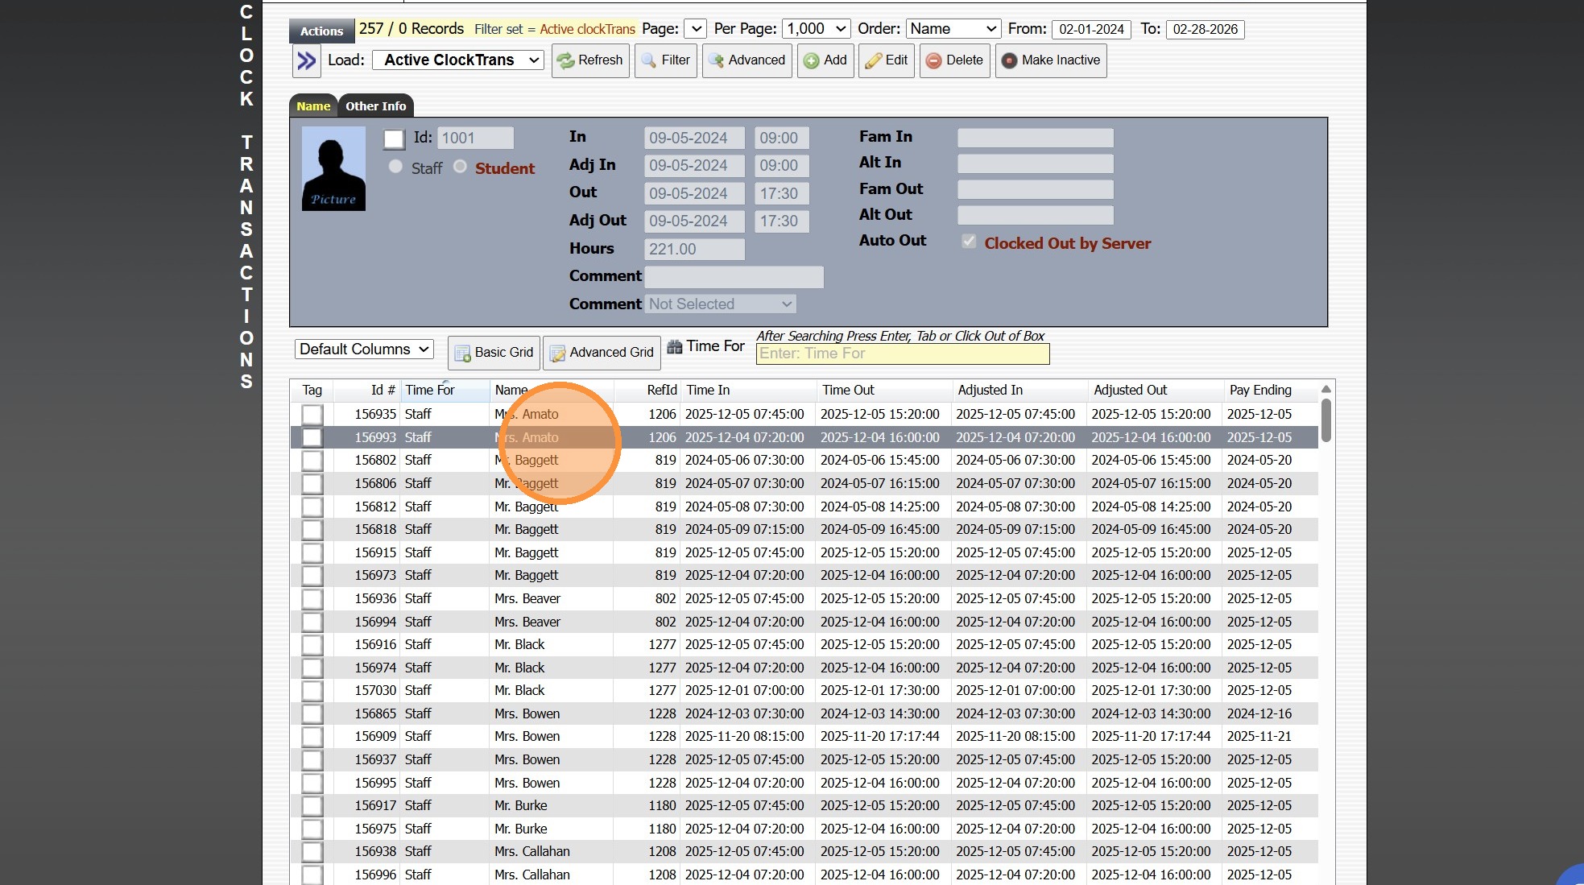Sort the grid by the Time In column header

[708, 391]
